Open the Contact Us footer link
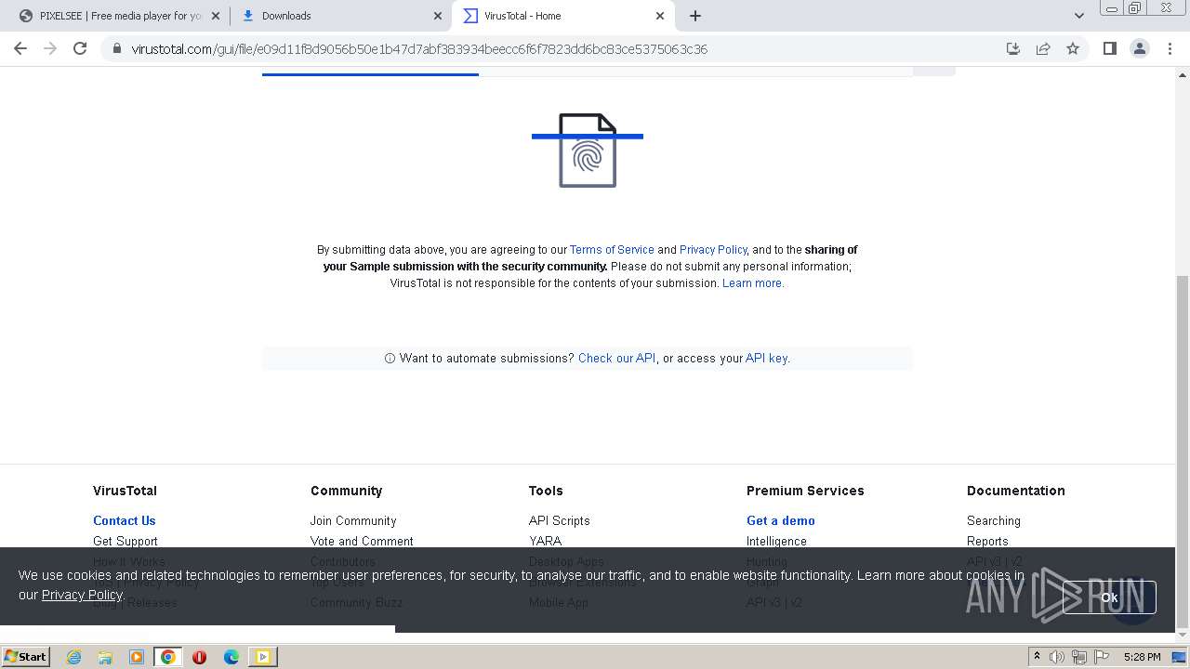The width and height of the screenshot is (1190, 669). click(x=124, y=520)
